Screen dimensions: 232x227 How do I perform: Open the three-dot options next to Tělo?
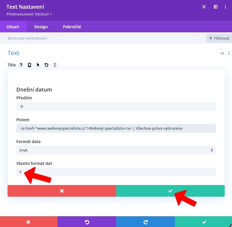[55, 65]
